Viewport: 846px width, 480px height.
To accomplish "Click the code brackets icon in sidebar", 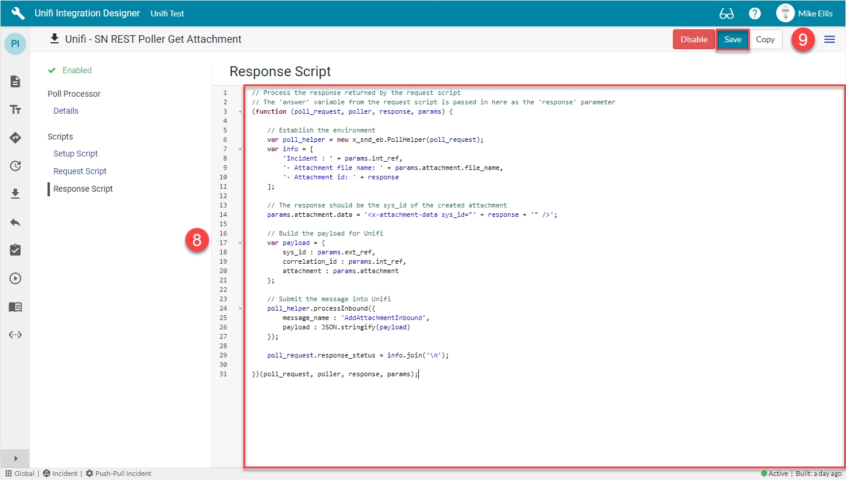I will tap(15, 335).
